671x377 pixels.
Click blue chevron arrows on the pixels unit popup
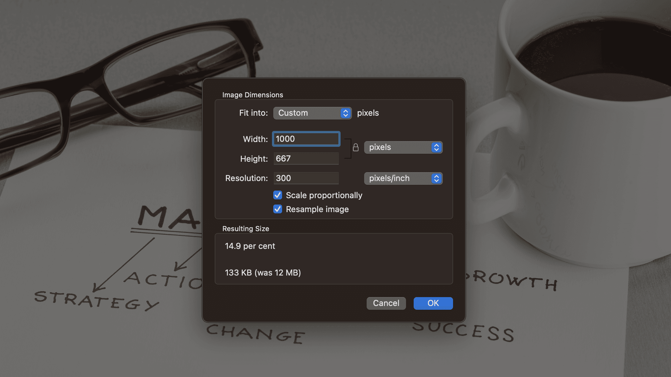coord(436,147)
